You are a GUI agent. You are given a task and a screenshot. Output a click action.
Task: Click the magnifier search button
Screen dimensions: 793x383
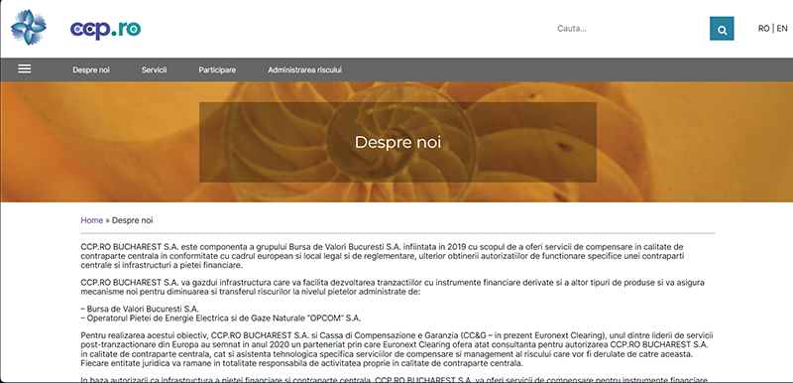[x=722, y=29]
